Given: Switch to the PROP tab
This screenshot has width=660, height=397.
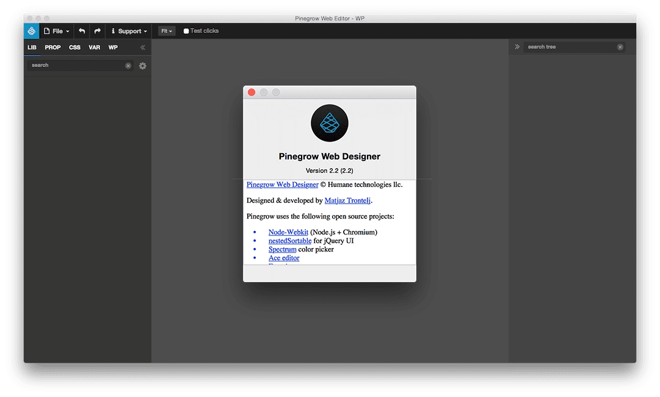Looking at the screenshot, I should [53, 48].
